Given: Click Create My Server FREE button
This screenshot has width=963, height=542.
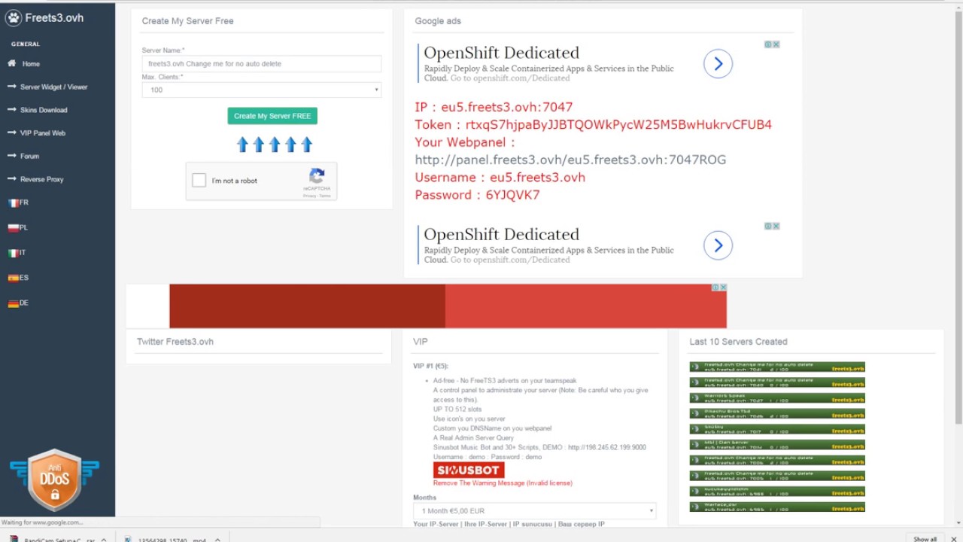Looking at the screenshot, I should point(272,116).
